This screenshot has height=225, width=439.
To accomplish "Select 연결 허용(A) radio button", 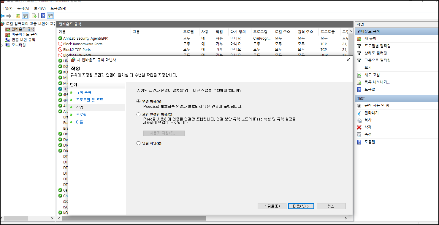I will [138, 102].
